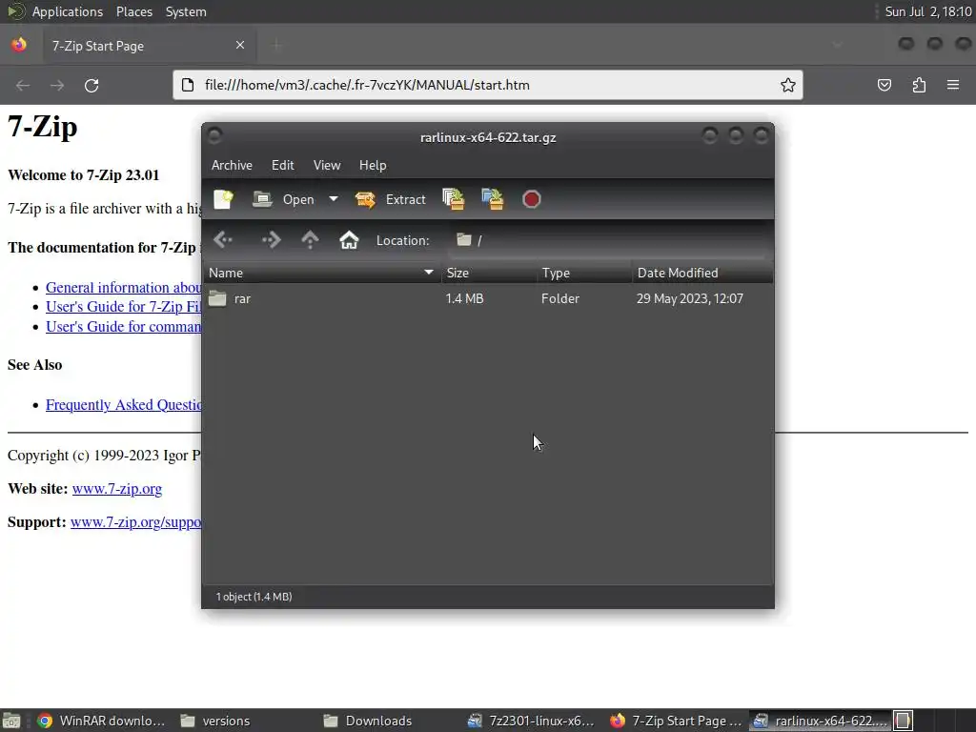Open the View menu in archive manager
Image resolution: width=976 pixels, height=732 pixels.
pyautogui.click(x=327, y=165)
